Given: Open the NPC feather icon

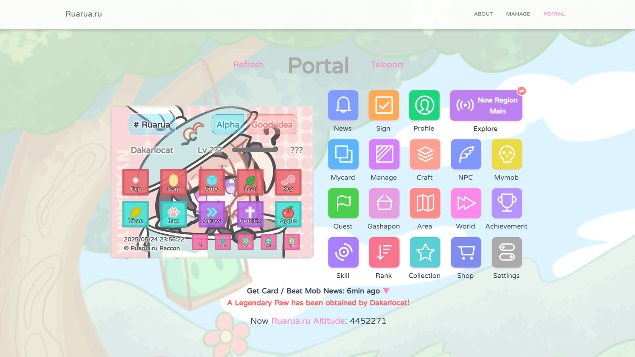Looking at the screenshot, I should point(465,154).
